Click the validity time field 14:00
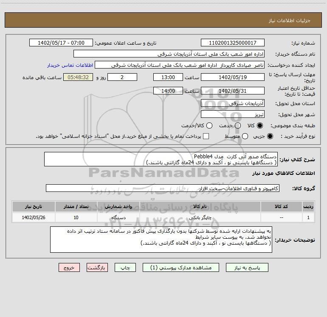Screen dimensions: 327x317 point(168,91)
